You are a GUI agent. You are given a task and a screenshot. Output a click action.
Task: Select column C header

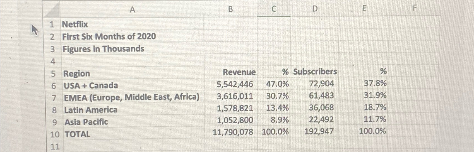click(274, 9)
